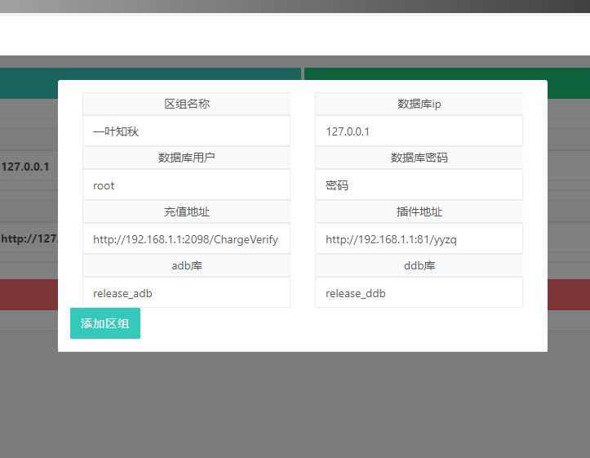Click the 充值地址 label
The image size is (590, 458).
(x=187, y=212)
